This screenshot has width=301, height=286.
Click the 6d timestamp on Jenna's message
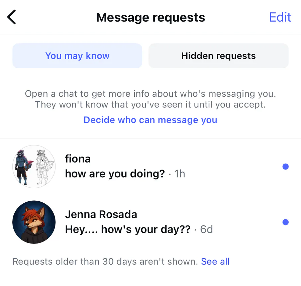point(206,229)
